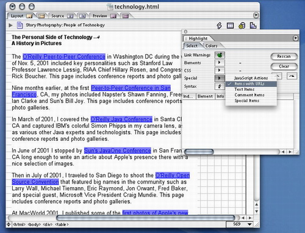Click the Highlight palette scroll left arrow
The height and width of the screenshot is (233, 305).
coord(283,152)
